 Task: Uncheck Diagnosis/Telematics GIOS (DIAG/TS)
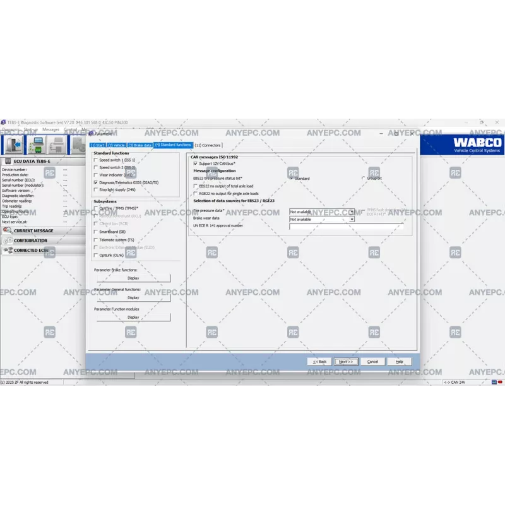(x=96, y=182)
